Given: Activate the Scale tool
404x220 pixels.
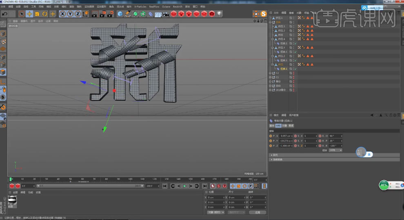Looking at the screenshot, I should 37,14.
